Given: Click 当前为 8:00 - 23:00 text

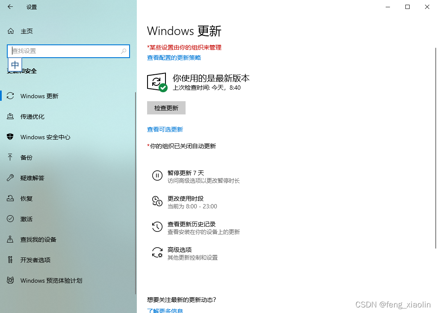Looking at the screenshot, I should 192,206.
